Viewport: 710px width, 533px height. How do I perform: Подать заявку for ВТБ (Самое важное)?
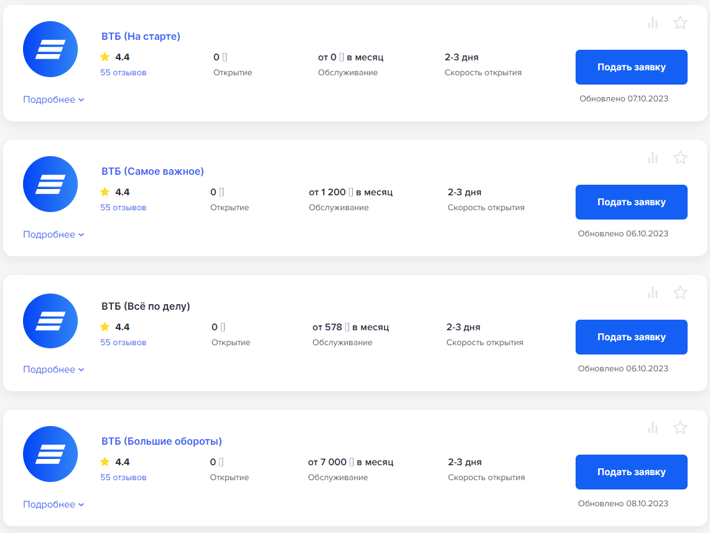[x=631, y=202]
